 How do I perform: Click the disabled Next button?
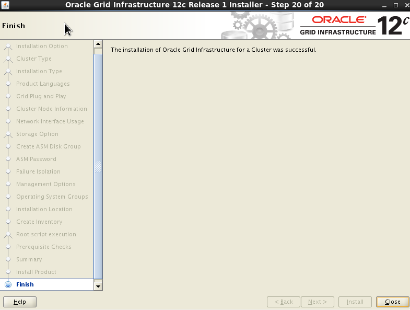coord(318,302)
